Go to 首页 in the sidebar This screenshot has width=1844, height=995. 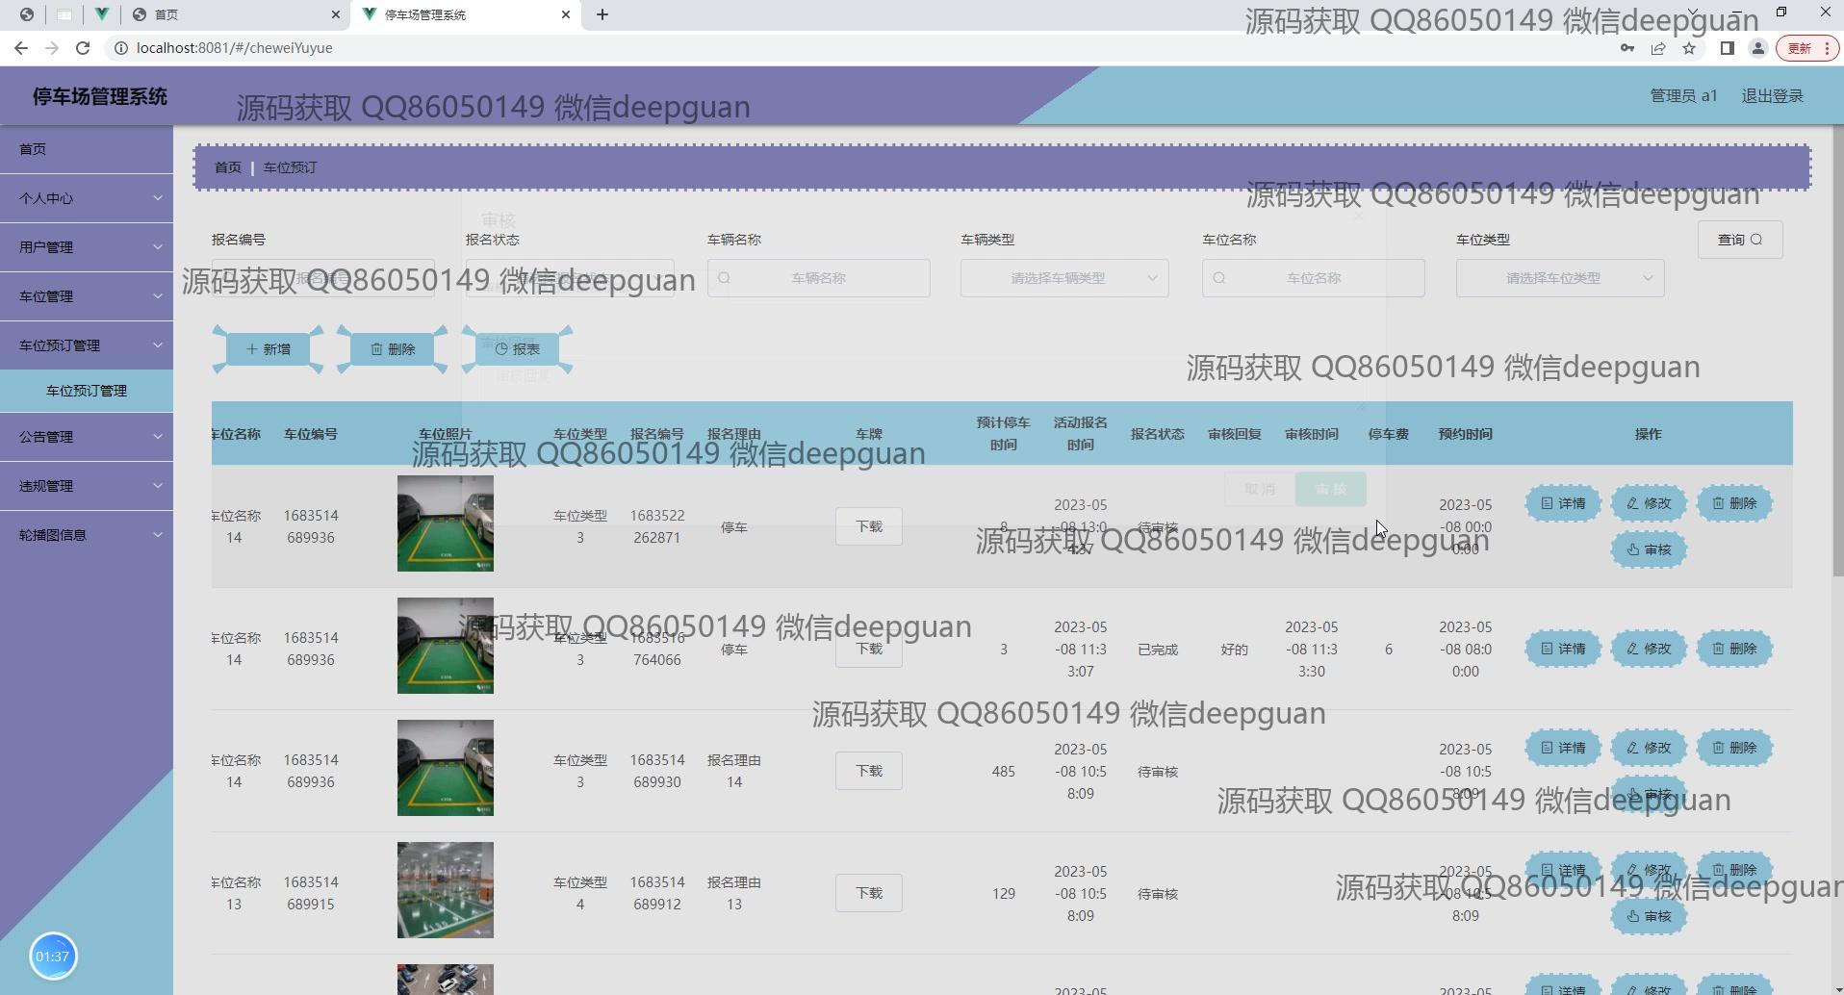pyautogui.click(x=87, y=149)
